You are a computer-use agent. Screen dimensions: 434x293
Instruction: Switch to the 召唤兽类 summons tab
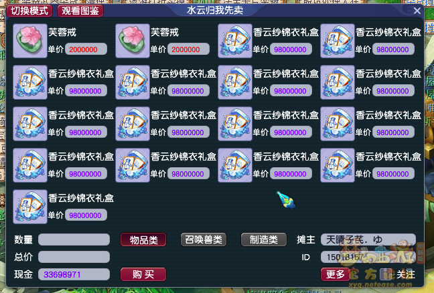[204, 239]
